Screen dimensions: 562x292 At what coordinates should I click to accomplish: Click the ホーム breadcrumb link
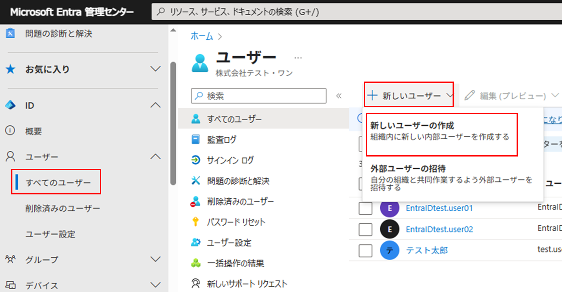click(202, 36)
